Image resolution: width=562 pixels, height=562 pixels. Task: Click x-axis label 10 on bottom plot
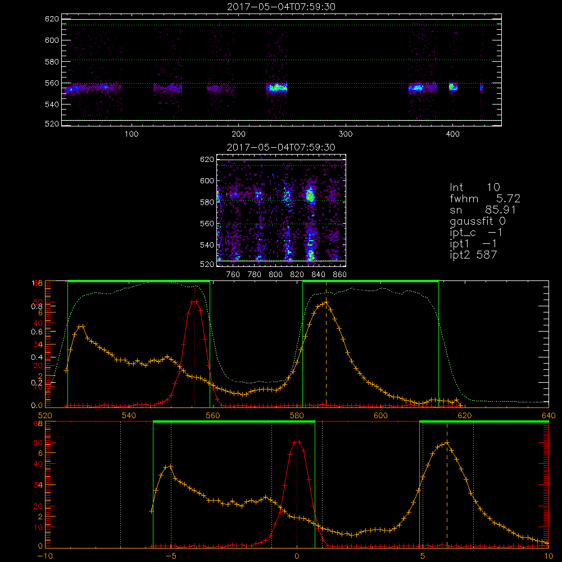point(549,556)
